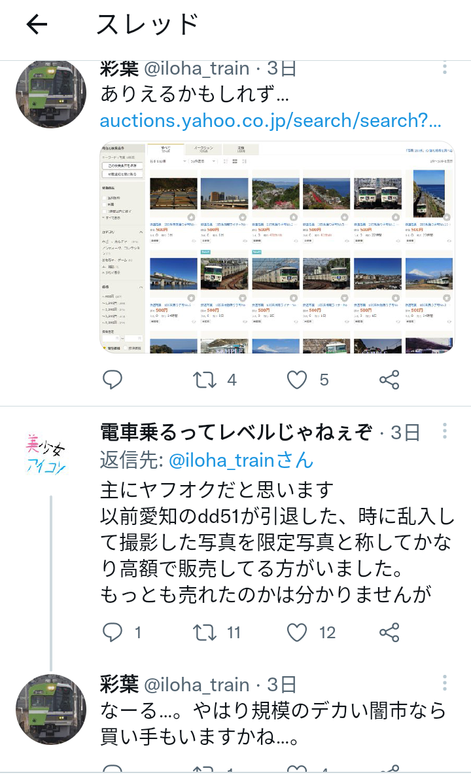Open the auctions.yahoo.co.jp search link
This screenshot has width=471, height=777.
pos(270,120)
